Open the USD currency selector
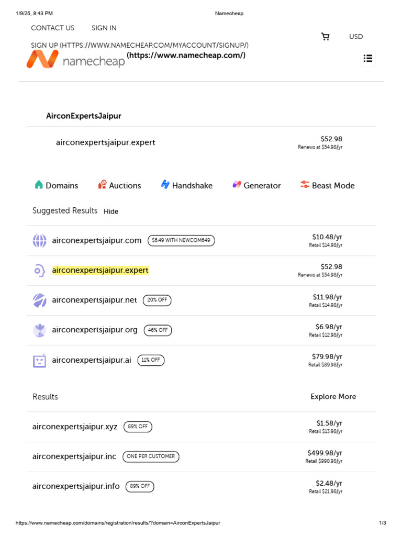 pos(356,37)
